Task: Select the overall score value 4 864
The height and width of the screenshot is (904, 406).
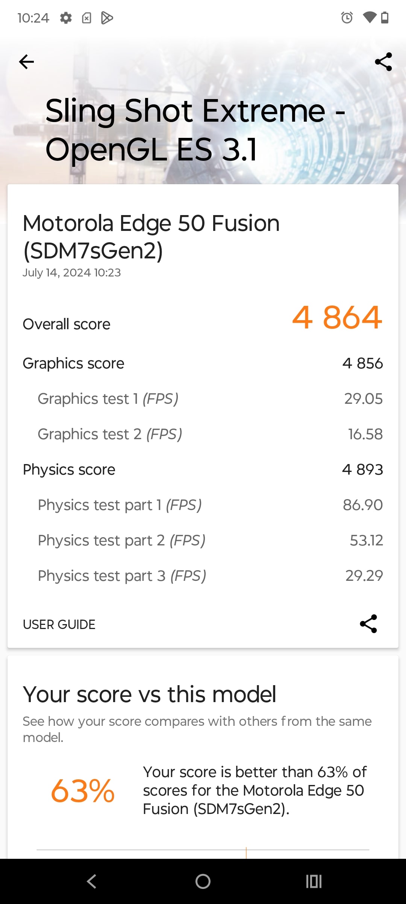Action: [337, 318]
